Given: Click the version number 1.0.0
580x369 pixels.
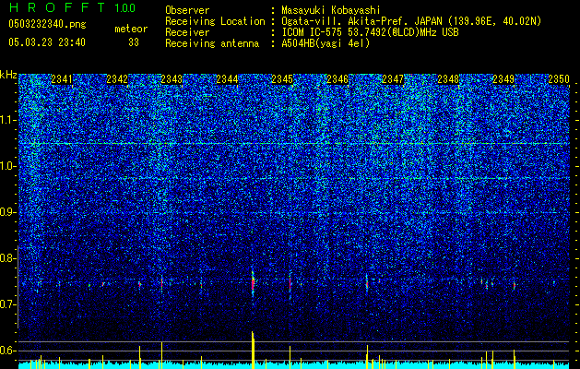Looking at the screenshot, I should click(x=124, y=7).
